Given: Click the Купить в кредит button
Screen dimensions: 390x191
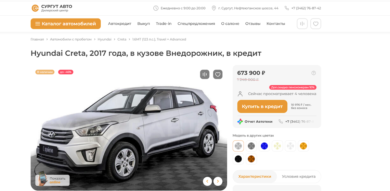Looking at the screenshot, I should [262, 106].
